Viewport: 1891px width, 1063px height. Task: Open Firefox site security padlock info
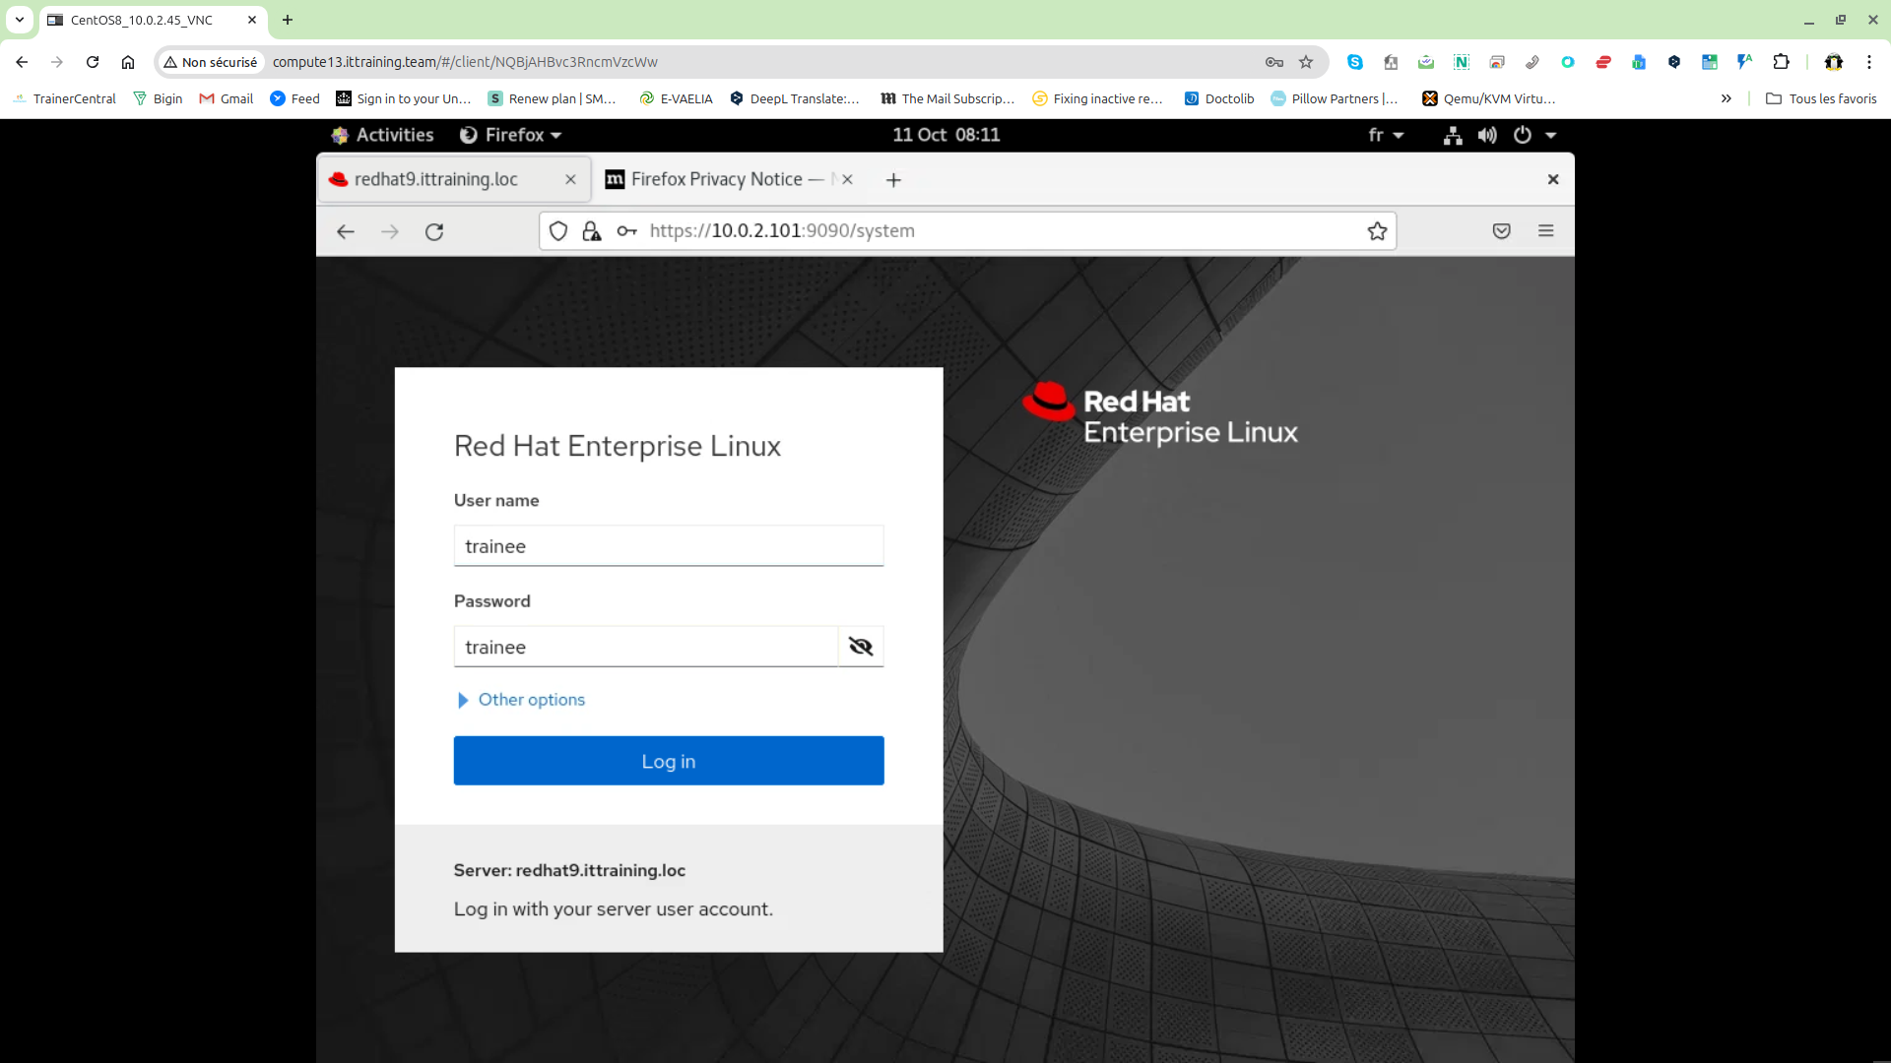592,231
